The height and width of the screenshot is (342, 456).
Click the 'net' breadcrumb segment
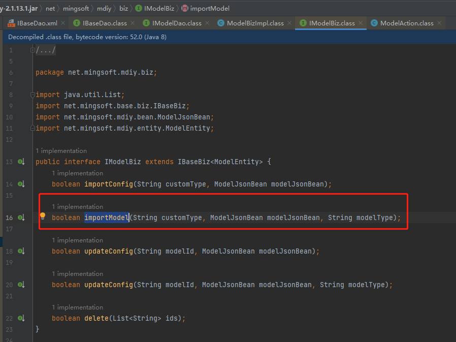coord(50,9)
